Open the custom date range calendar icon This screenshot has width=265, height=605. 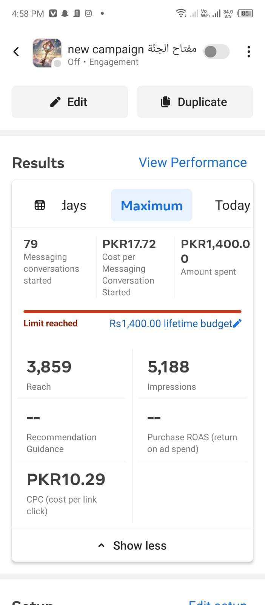pyautogui.click(x=40, y=205)
